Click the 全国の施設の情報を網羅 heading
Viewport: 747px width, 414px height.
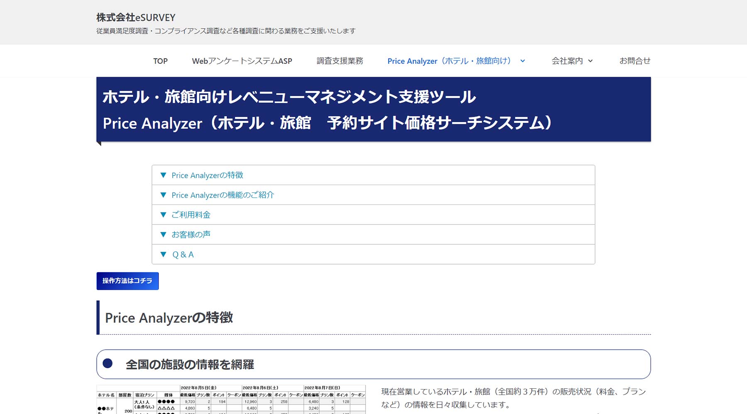190,364
